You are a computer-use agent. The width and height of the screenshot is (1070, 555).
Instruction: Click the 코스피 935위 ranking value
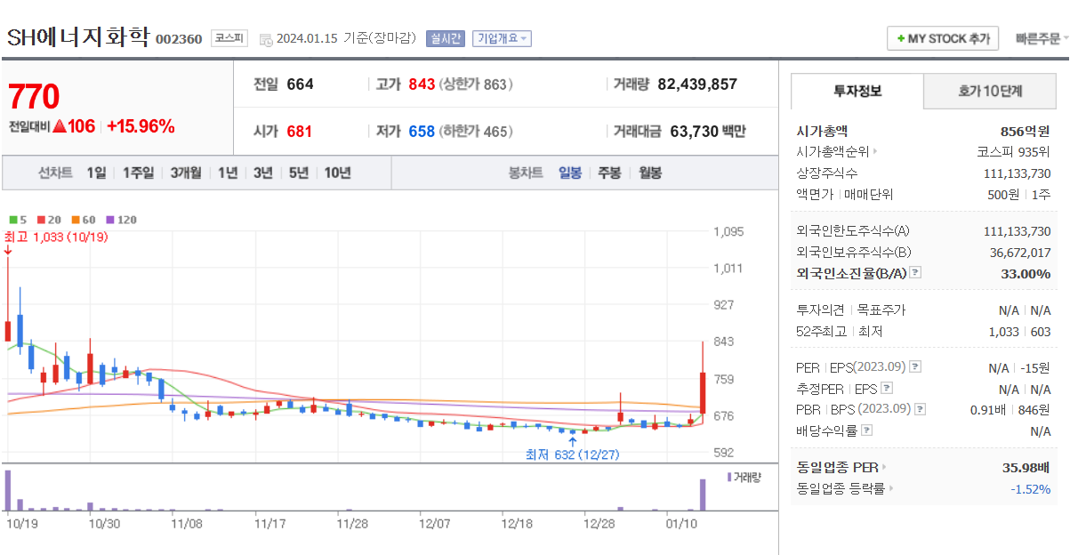(1014, 152)
